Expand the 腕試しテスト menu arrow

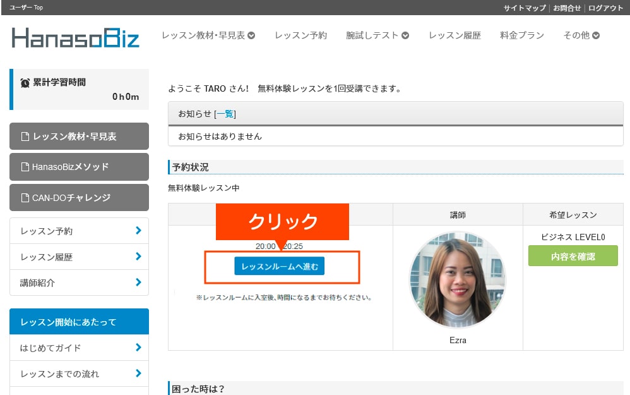[405, 35]
